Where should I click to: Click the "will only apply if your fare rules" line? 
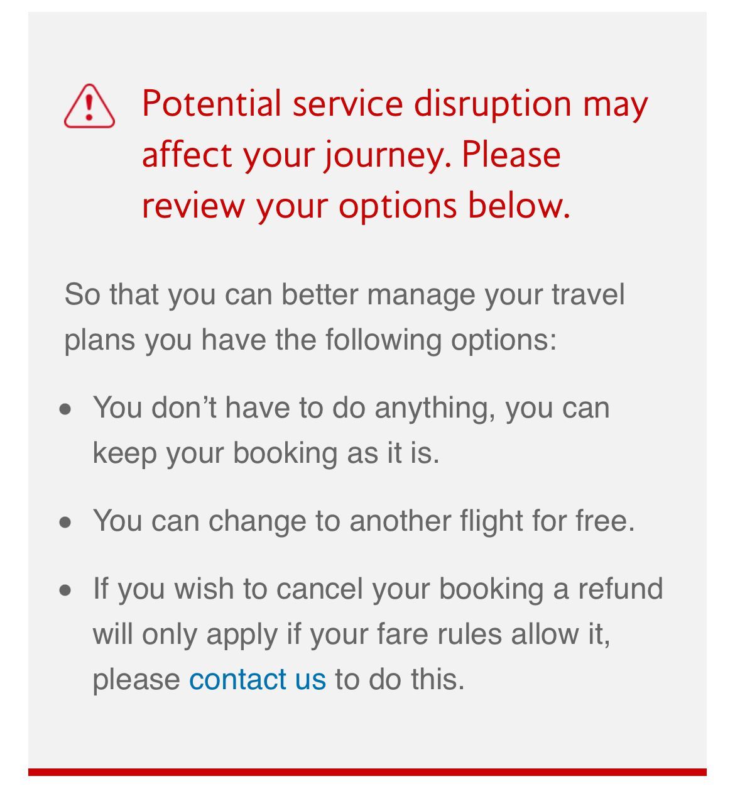pos(351,634)
